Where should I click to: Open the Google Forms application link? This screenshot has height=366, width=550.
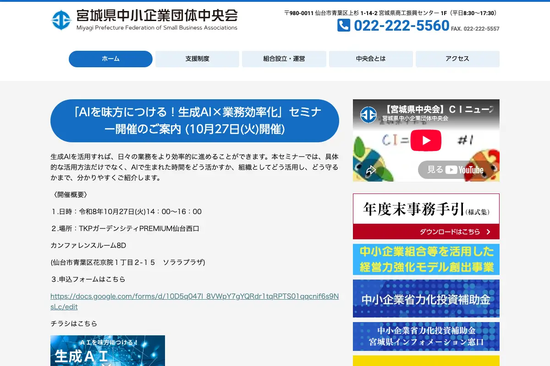194,301
